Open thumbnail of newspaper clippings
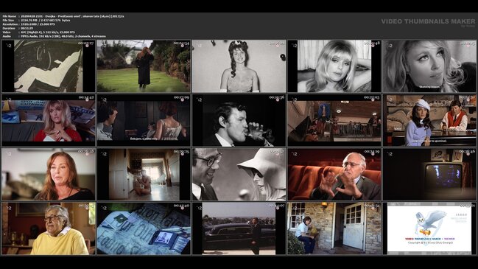Screen dimensions: 478x269 point(144,228)
